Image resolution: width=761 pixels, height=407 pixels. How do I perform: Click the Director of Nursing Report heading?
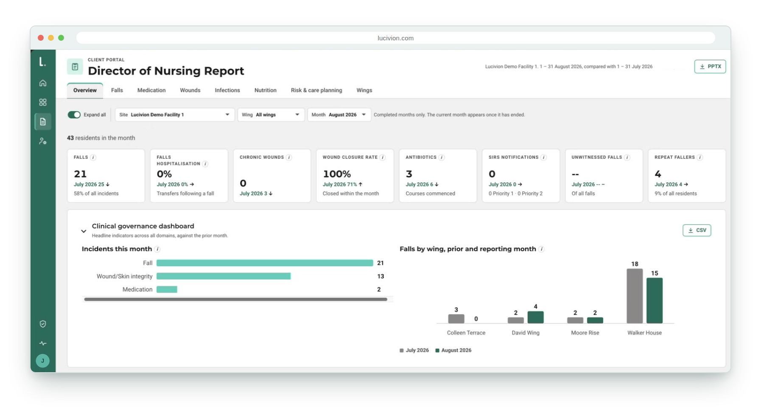166,71
